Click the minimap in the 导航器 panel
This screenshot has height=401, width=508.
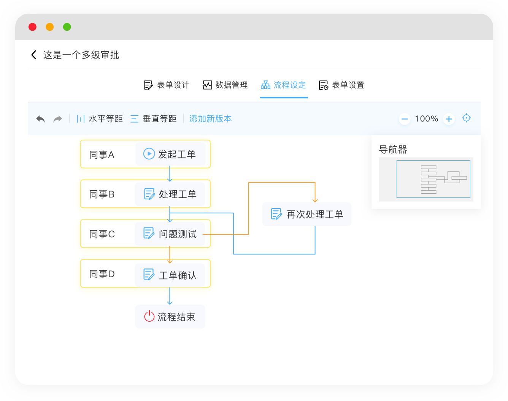433,179
